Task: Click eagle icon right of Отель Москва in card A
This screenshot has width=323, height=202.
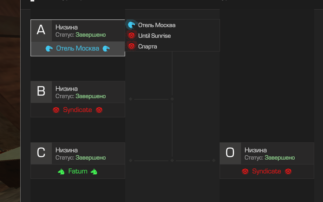Action: tap(106, 49)
